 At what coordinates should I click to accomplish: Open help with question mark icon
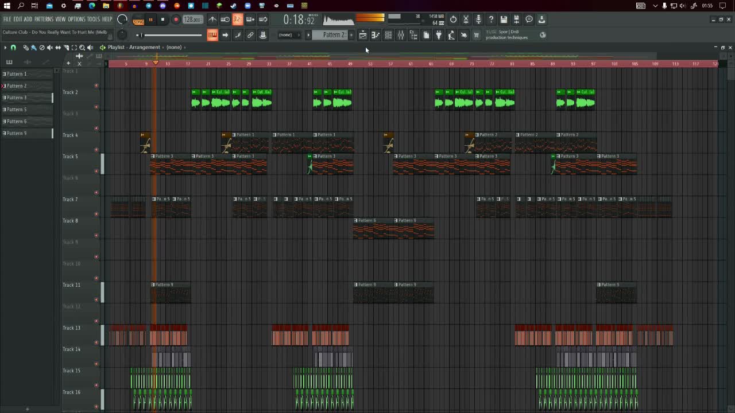(491, 20)
